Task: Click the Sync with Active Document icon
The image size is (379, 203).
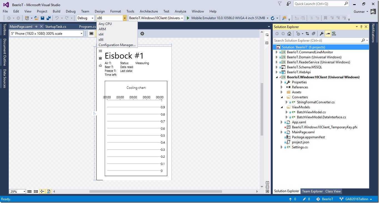Action: [x=307, y=34]
